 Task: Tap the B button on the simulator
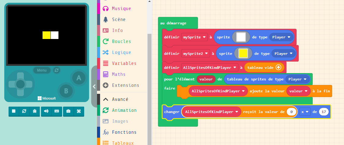(66, 91)
